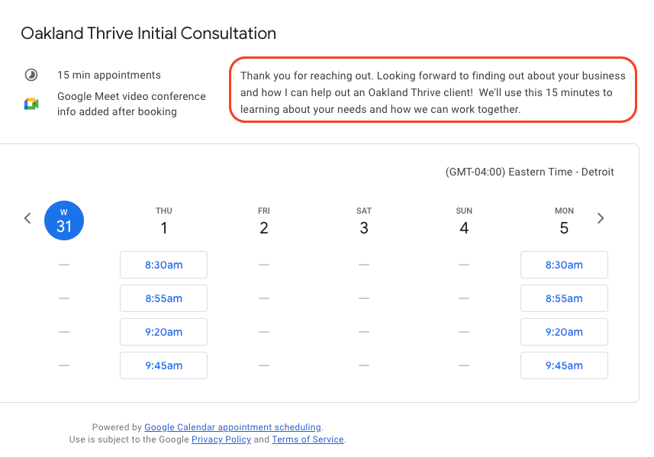
Task: Choose Thursday 9:45am appointment
Action: [x=163, y=365]
